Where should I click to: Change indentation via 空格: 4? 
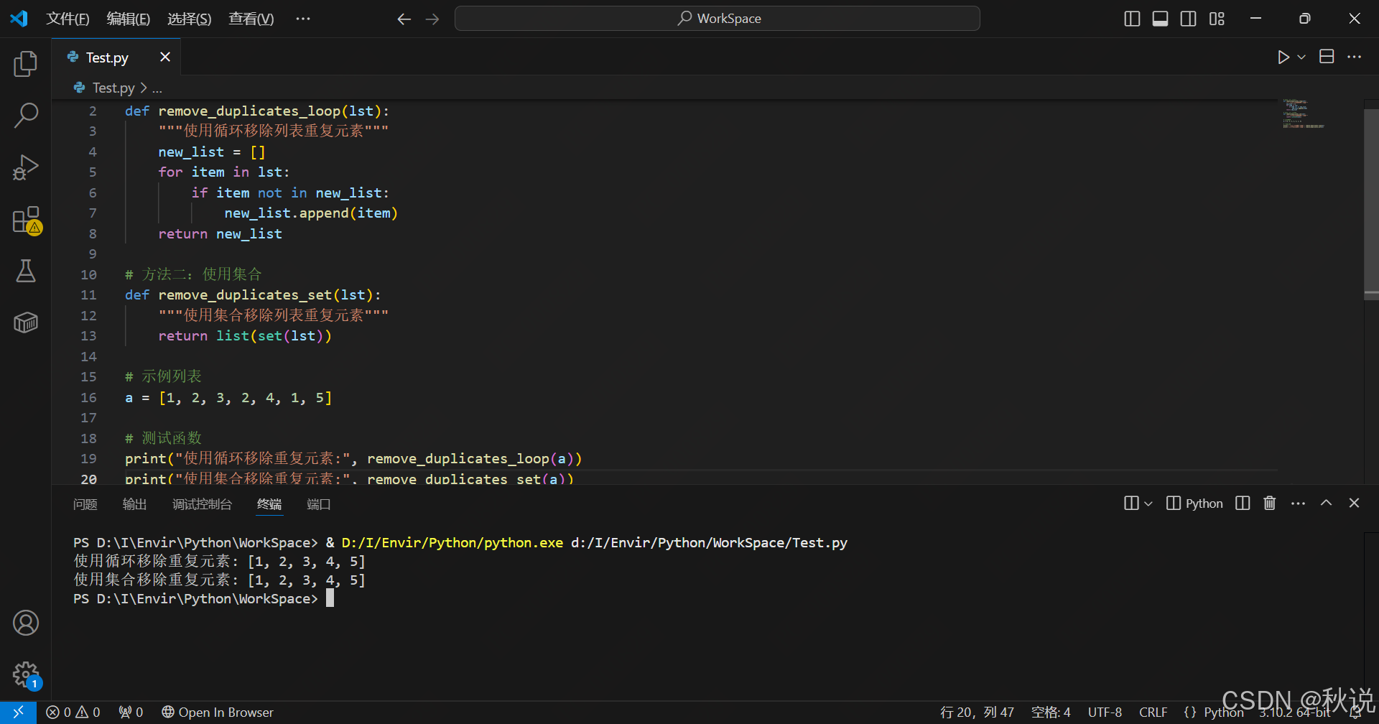click(x=1051, y=713)
